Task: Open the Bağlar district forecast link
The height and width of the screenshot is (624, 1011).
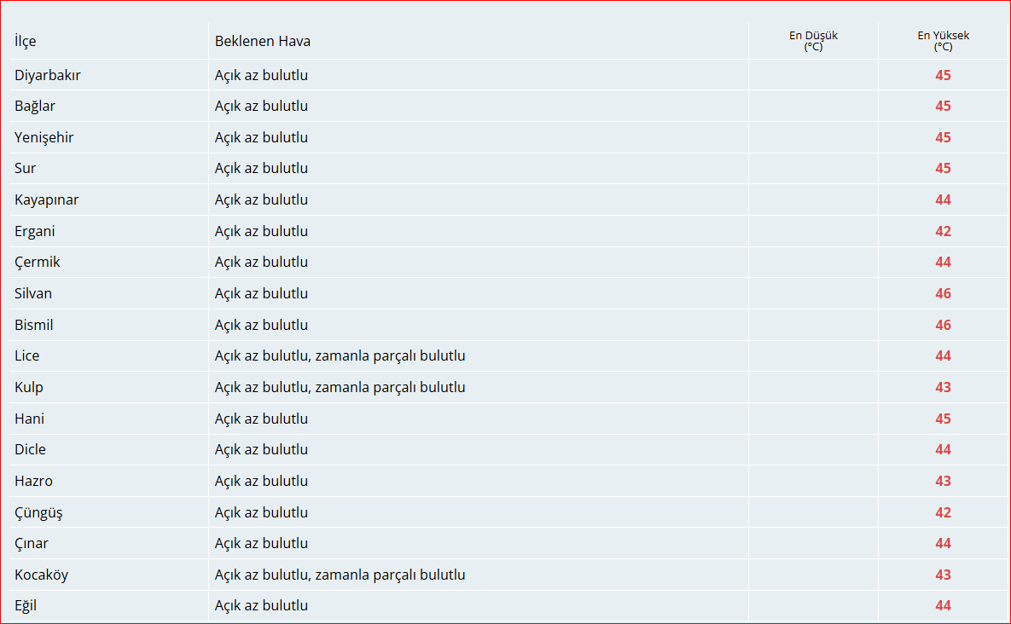Action: pyautogui.click(x=35, y=106)
